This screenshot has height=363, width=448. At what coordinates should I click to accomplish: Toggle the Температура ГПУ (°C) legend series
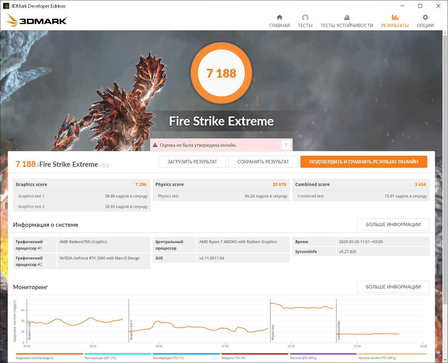(186, 356)
